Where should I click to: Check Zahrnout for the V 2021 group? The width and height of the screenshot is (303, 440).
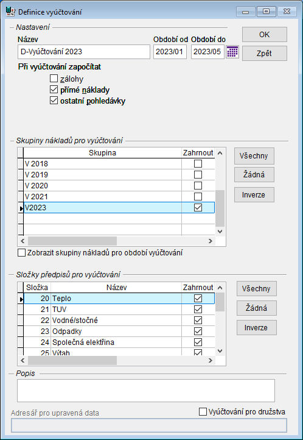tap(198, 196)
